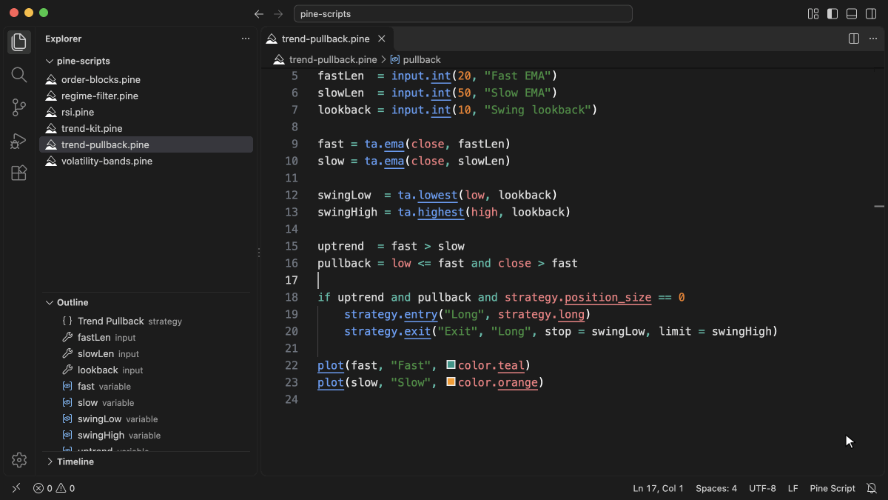This screenshot has width=888, height=500.
Task: Click the teal color swatch on line 22
Action: (x=451, y=364)
